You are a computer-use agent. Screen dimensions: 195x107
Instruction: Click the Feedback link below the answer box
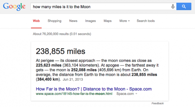coord(157,103)
